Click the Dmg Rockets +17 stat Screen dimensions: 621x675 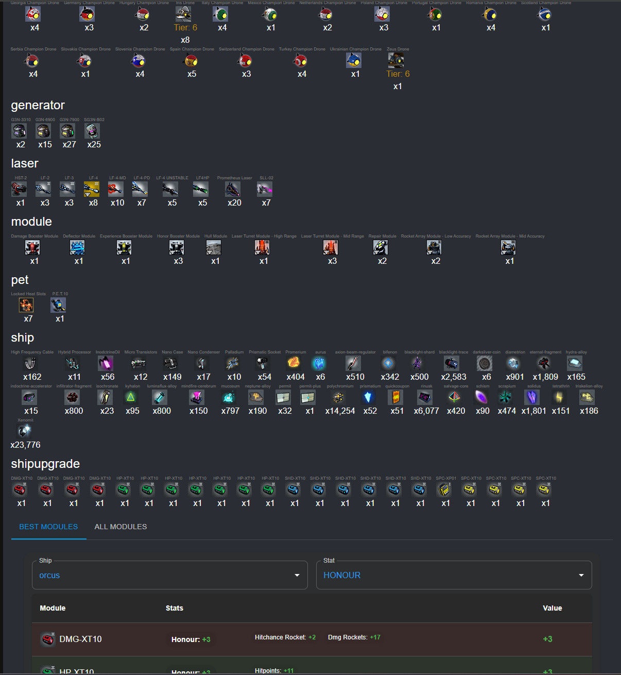pyautogui.click(x=354, y=637)
